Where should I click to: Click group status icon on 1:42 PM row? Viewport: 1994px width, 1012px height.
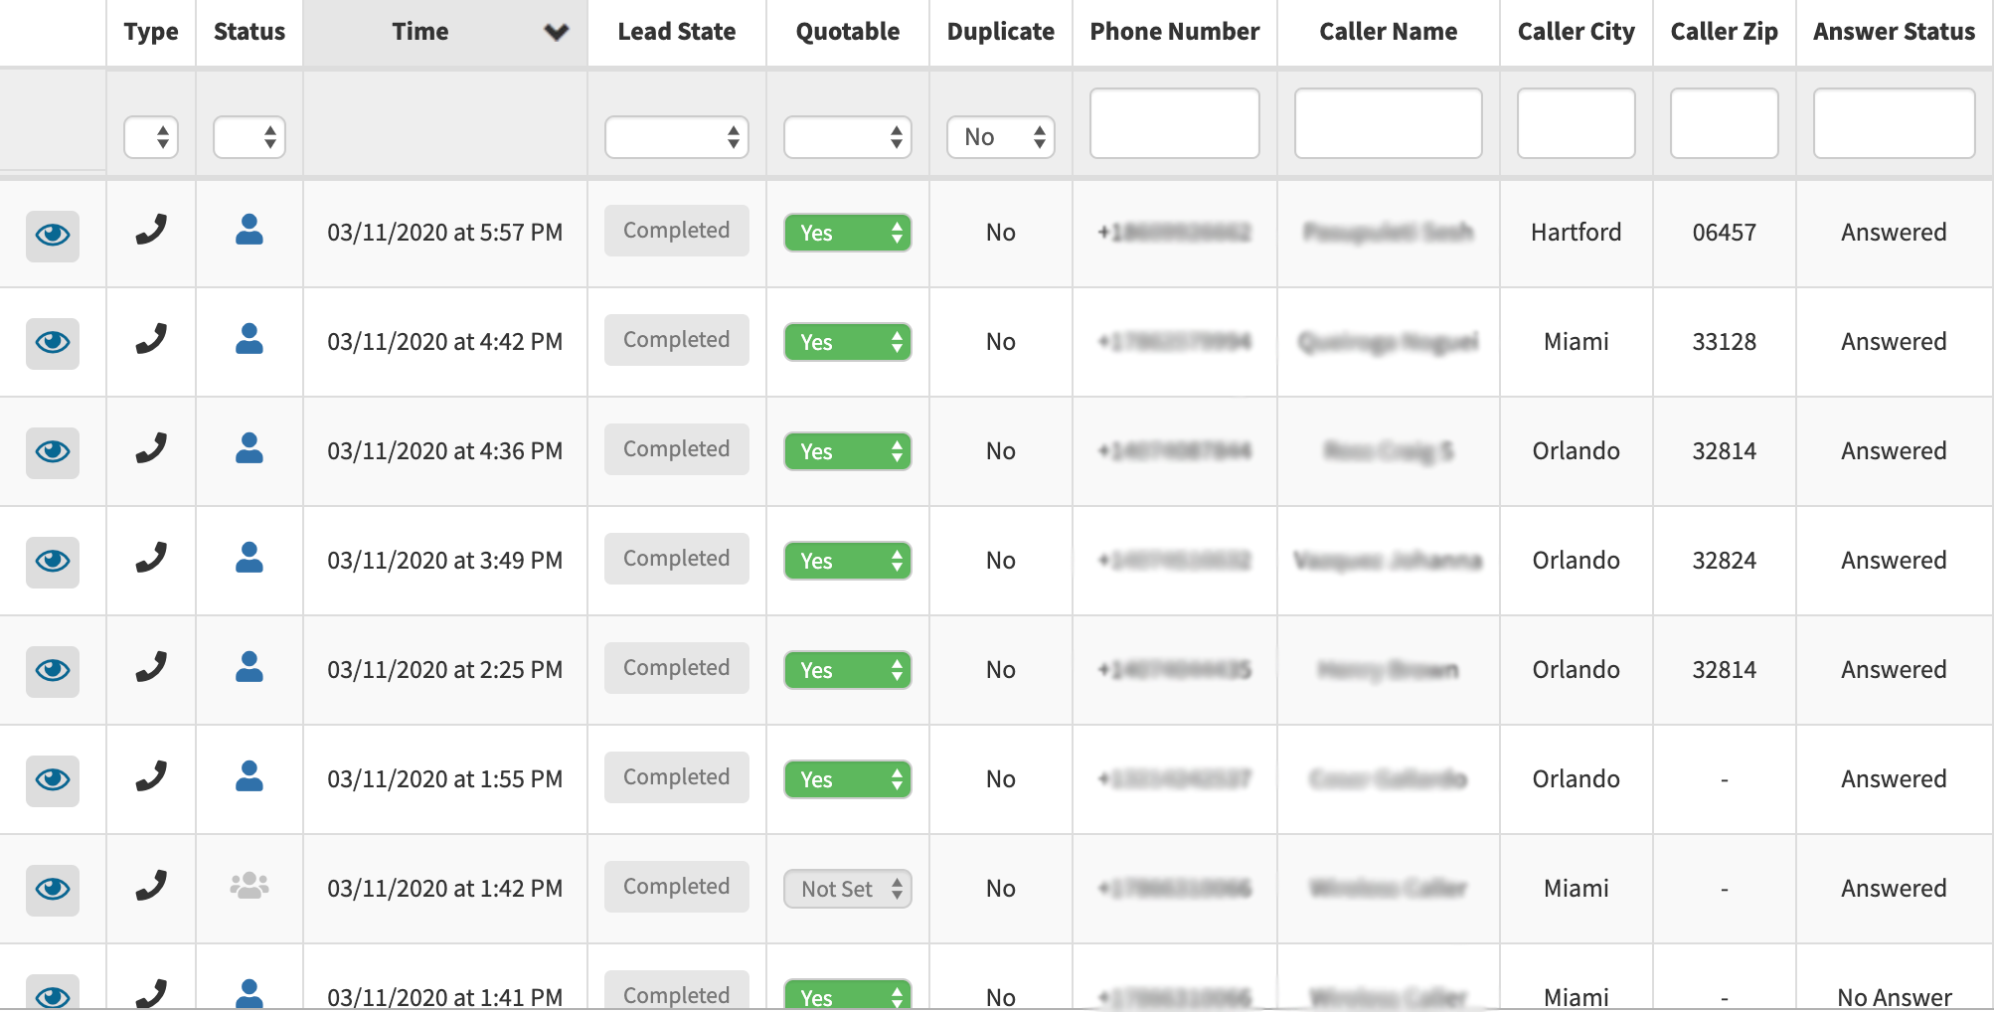pyautogui.click(x=249, y=885)
